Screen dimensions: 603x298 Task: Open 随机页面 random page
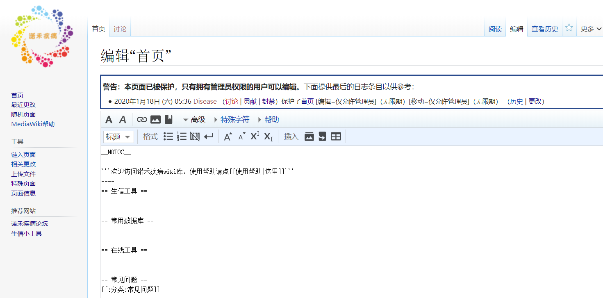point(23,114)
